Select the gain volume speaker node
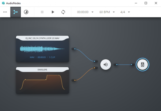 [x=106, y=65]
